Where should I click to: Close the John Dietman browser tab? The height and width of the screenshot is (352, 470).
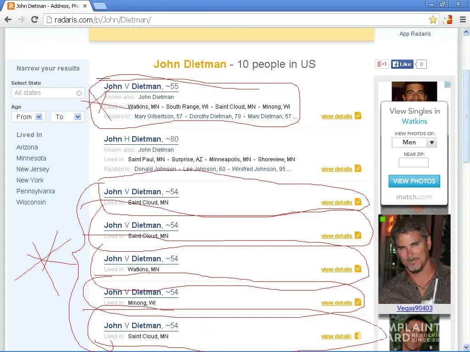tap(85, 6)
